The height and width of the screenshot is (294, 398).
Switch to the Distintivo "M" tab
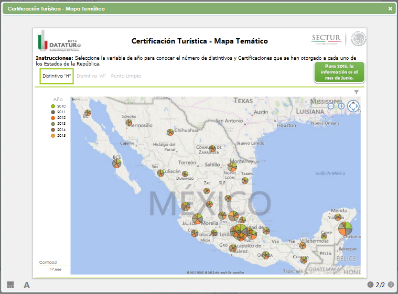[x=91, y=76]
